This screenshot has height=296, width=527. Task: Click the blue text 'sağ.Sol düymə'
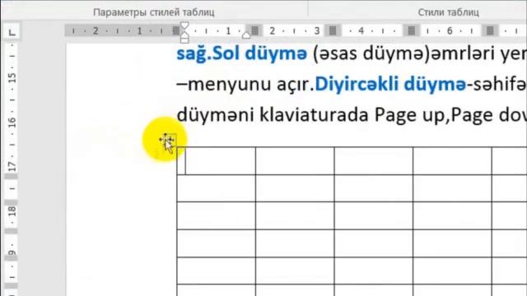pyautogui.click(x=241, y=53)
